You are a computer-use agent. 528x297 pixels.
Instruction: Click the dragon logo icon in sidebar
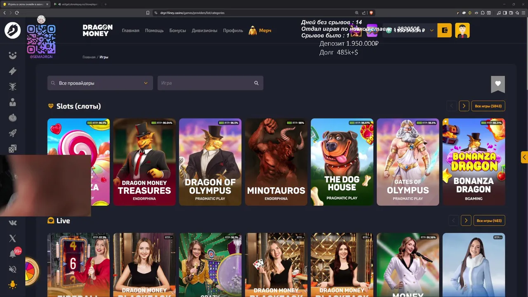point(12,31)
